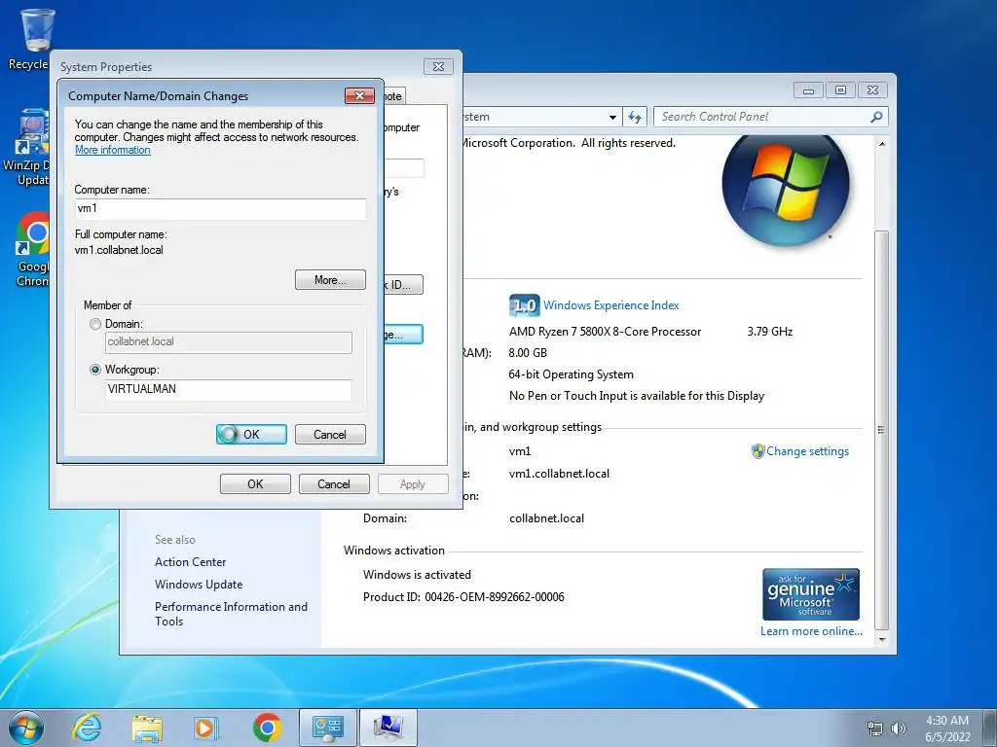The image size is (997, 747).
Task: Click the search magnifier in Control Panel
Action: pos(876,117)
